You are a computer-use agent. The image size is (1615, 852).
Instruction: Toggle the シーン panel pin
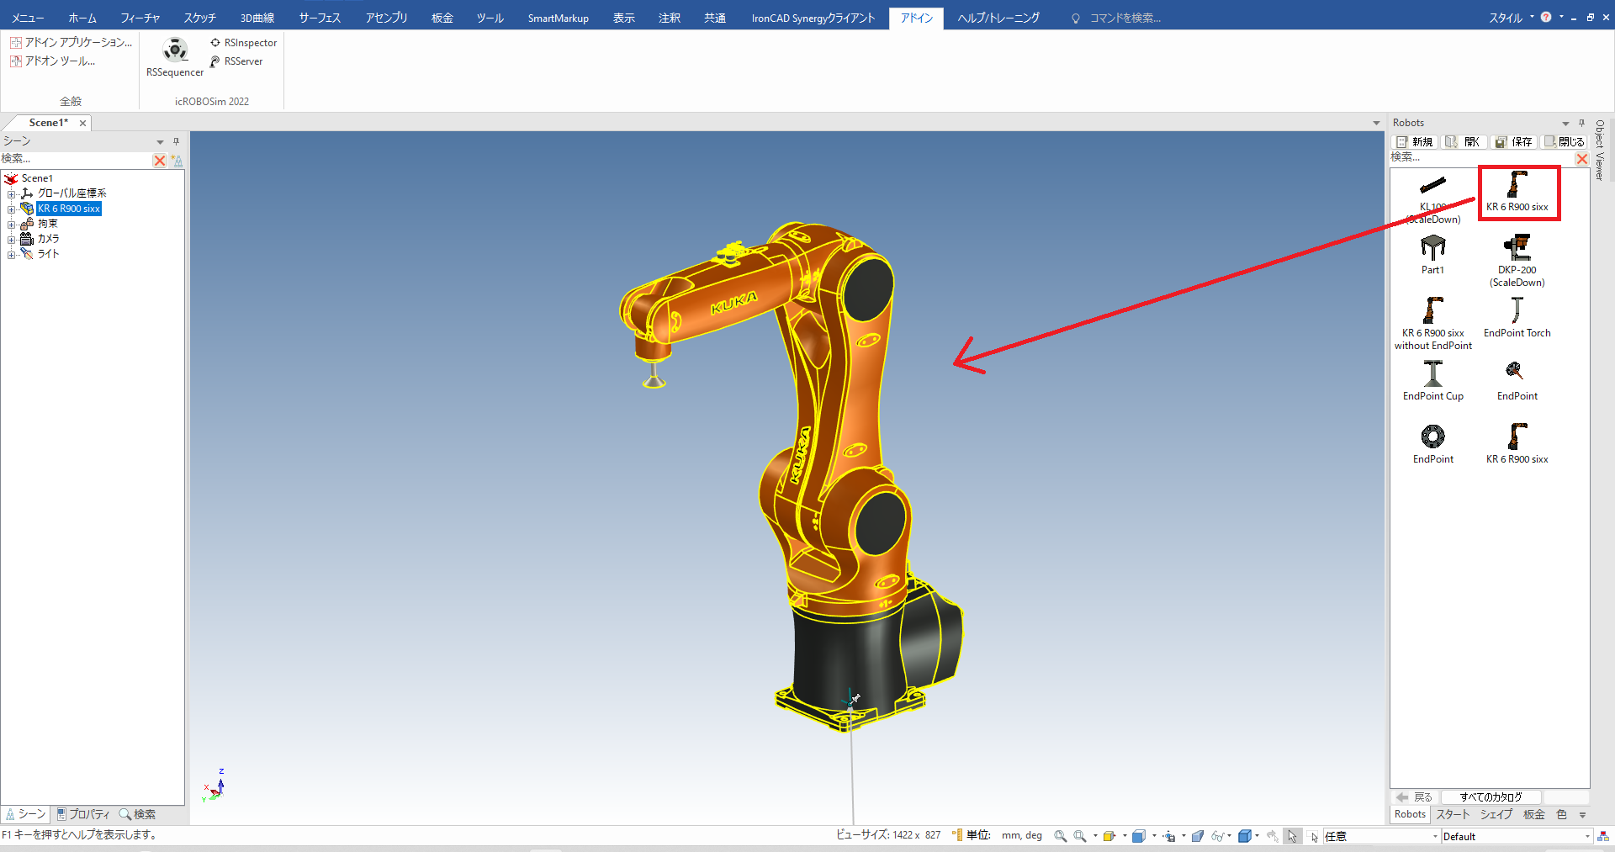tap(176, 141)
